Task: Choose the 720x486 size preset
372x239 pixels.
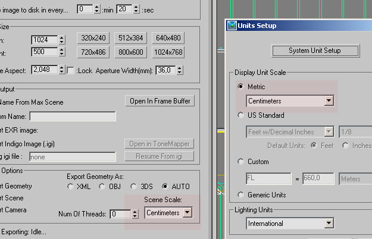Action: coord(93,52)
